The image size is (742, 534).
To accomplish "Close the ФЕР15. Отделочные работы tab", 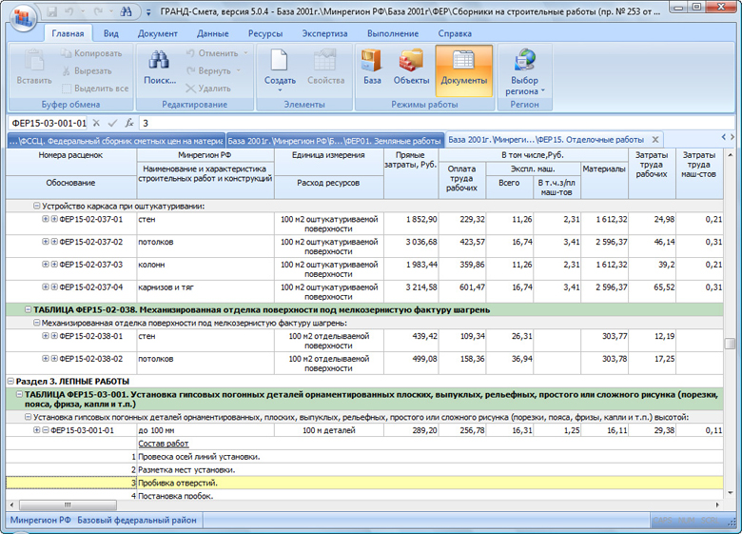I will click(655, 140).
